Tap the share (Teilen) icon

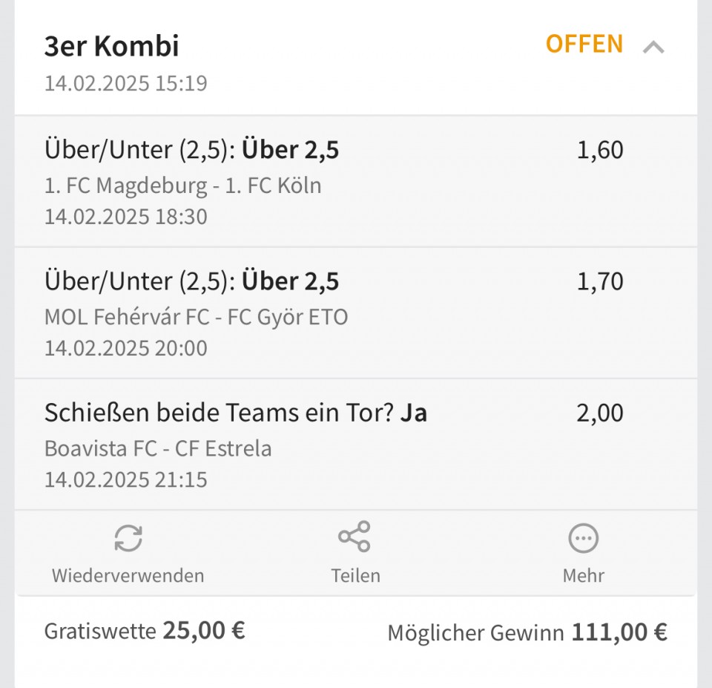(x=355, y=537)
